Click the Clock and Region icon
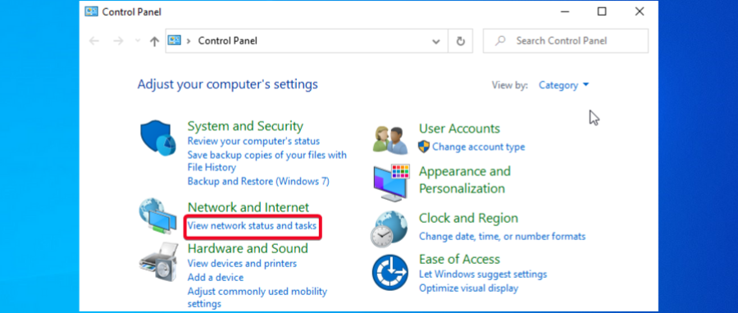 (x=389, y=229)
